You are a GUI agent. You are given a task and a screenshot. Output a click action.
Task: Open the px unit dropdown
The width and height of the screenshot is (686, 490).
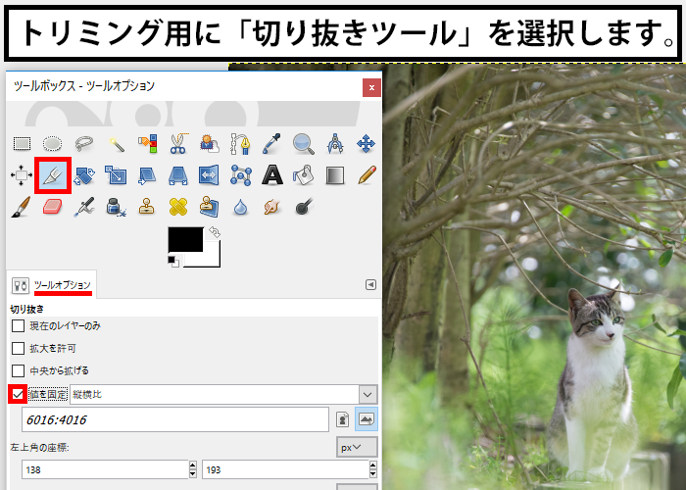point(357,447)
